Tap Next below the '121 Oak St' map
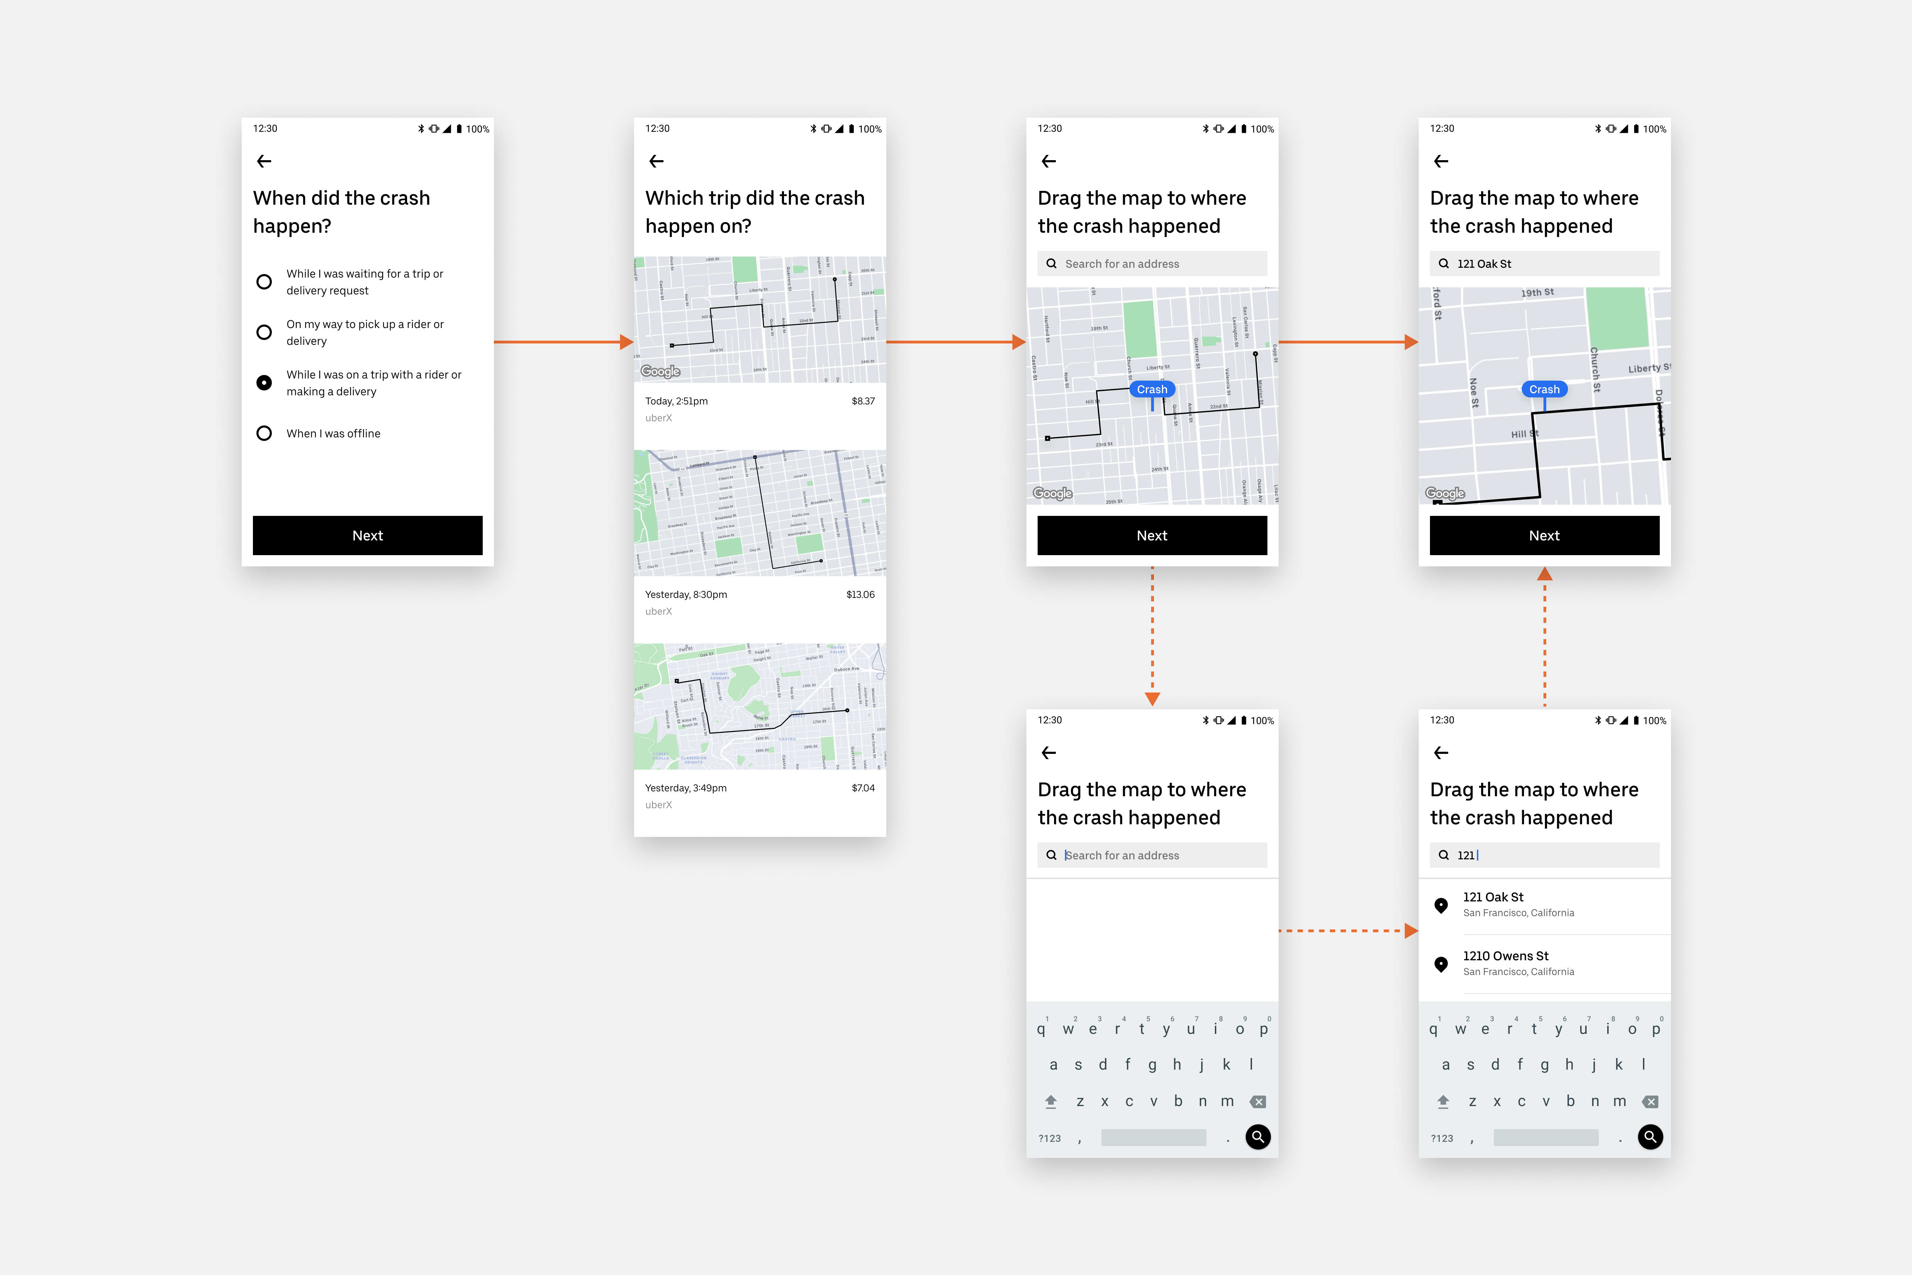This screenshot has height=1275, width=1912. [x=1545, y=535]
